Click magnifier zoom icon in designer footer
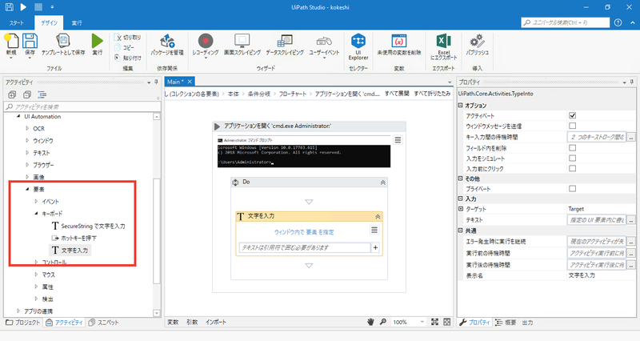Screen dimensions: 640x341 [383, 322]
